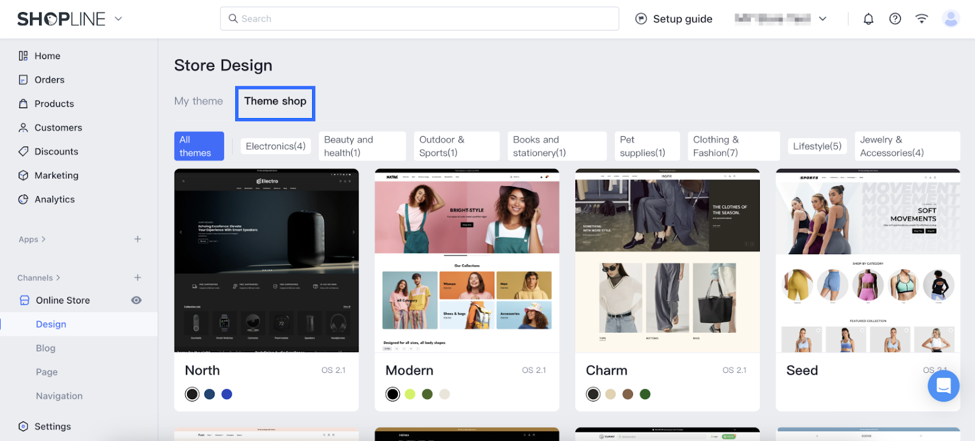Open the chat support bubble

[943, 386]
